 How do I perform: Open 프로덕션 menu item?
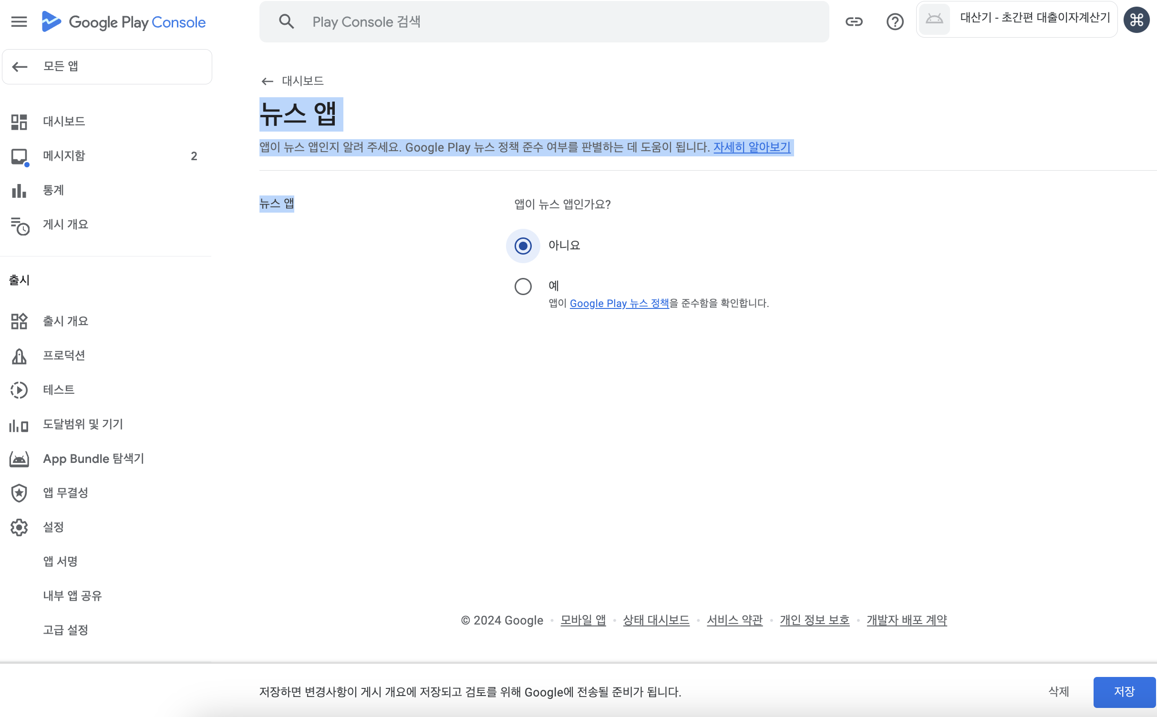tap(64, 356)
